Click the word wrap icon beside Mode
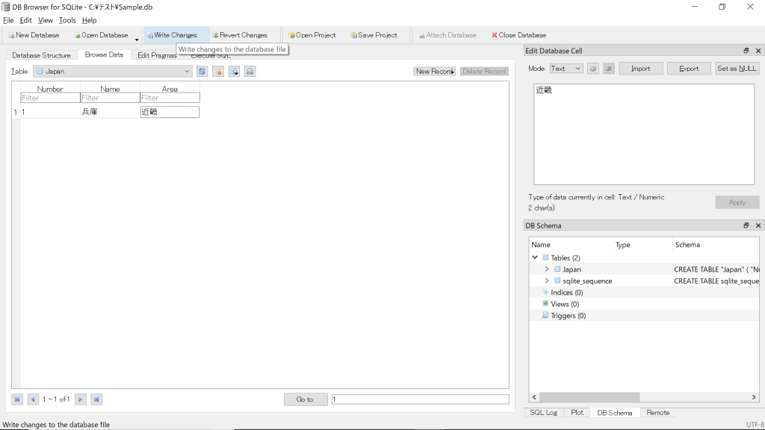765x430 pixels. pos(608,69)
